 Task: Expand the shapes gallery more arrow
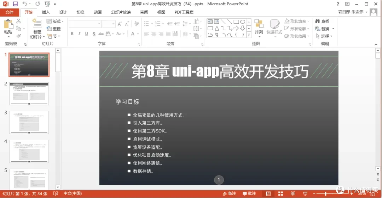(x=249, y=35)
